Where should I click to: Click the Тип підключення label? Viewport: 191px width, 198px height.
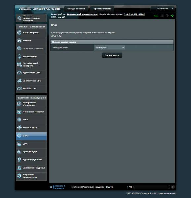click(x=60, y=48)
